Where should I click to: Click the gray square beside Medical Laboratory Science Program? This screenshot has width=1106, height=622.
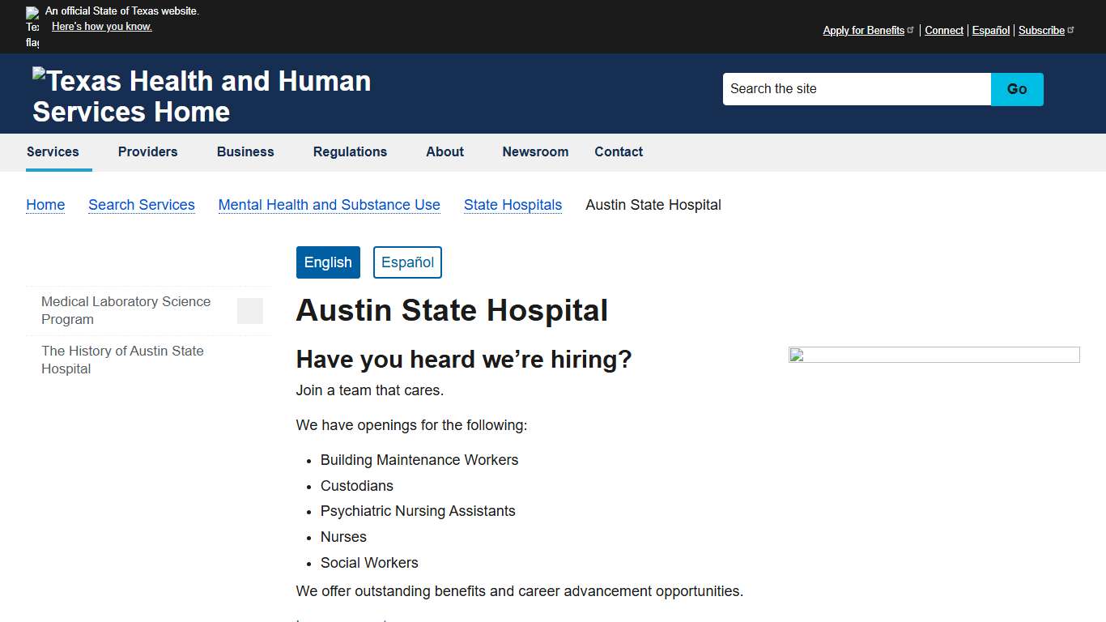point(250,310)
